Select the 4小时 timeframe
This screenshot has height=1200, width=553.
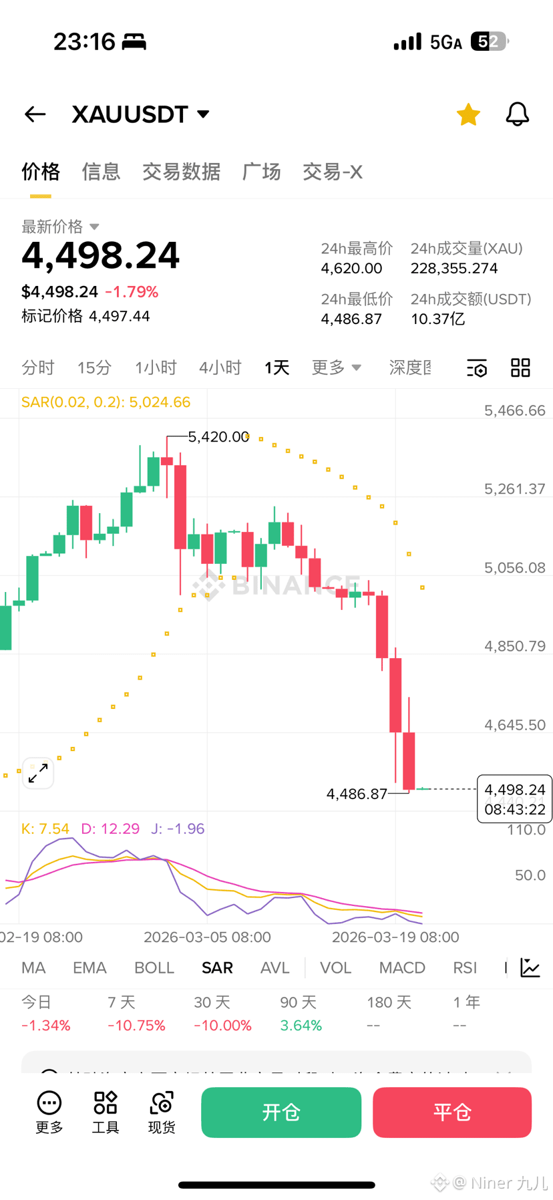tap(220, 367)
